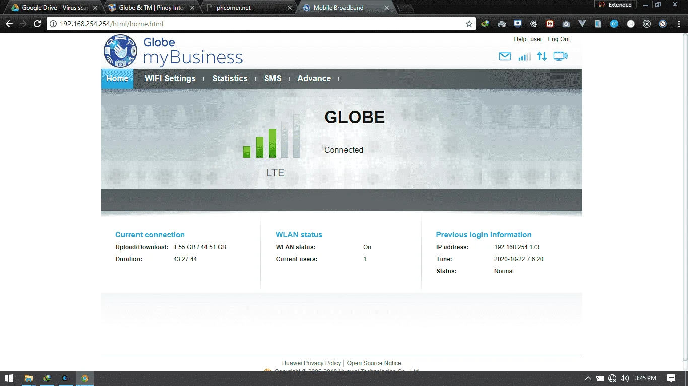Click the Globe myBusiness logo
Screen dimensions: 688x386
coord(173,51)
